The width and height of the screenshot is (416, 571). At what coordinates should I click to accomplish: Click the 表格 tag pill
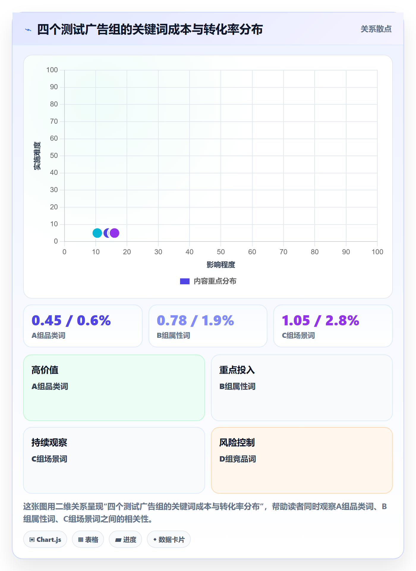pos(88,539)
